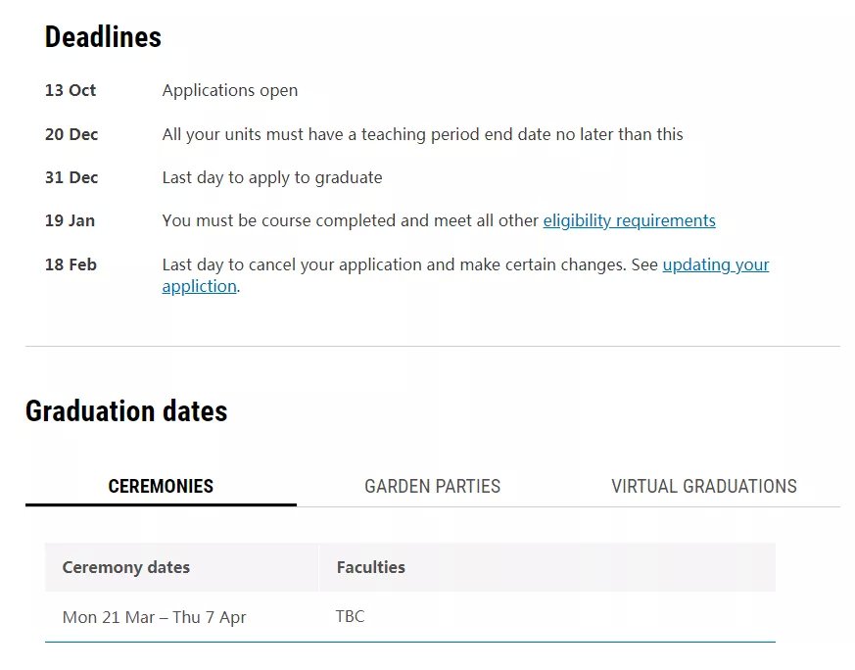Click the 31 Dec deadline date
855x670 pixels.
click(x=71, y=177)
